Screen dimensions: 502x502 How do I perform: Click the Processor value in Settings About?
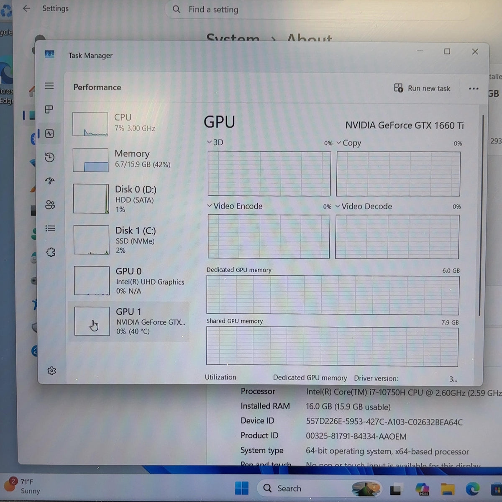point(404,393)
